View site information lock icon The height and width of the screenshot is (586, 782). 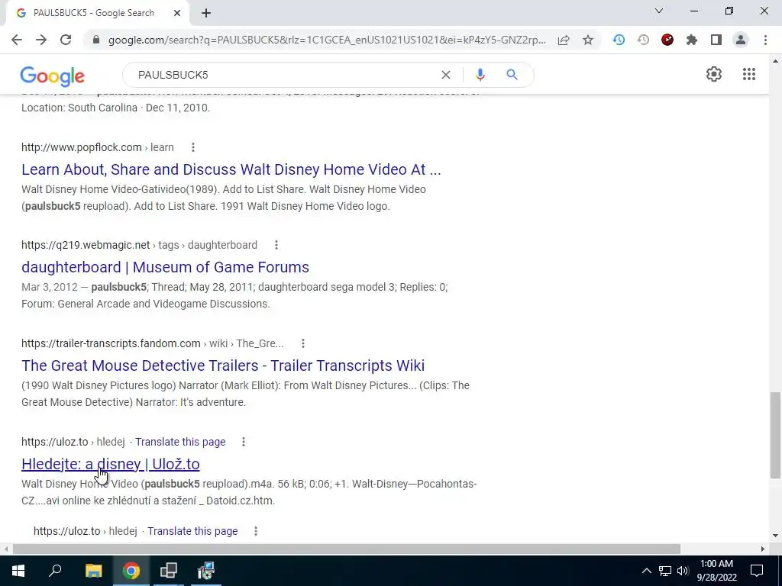96,40
